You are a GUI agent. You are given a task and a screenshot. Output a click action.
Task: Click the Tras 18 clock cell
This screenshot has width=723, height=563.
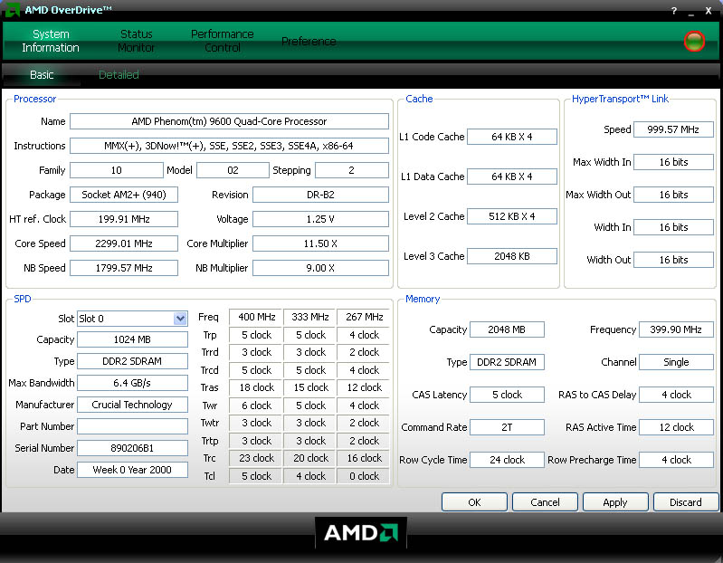[x=256, y=387]
